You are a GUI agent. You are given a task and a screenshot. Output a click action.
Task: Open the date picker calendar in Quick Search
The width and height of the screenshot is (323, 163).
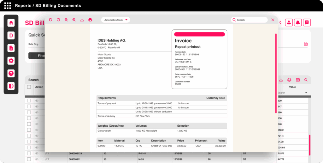(x=306, y=44)
